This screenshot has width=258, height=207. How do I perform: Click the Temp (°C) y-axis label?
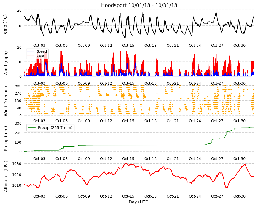point(5,25)
